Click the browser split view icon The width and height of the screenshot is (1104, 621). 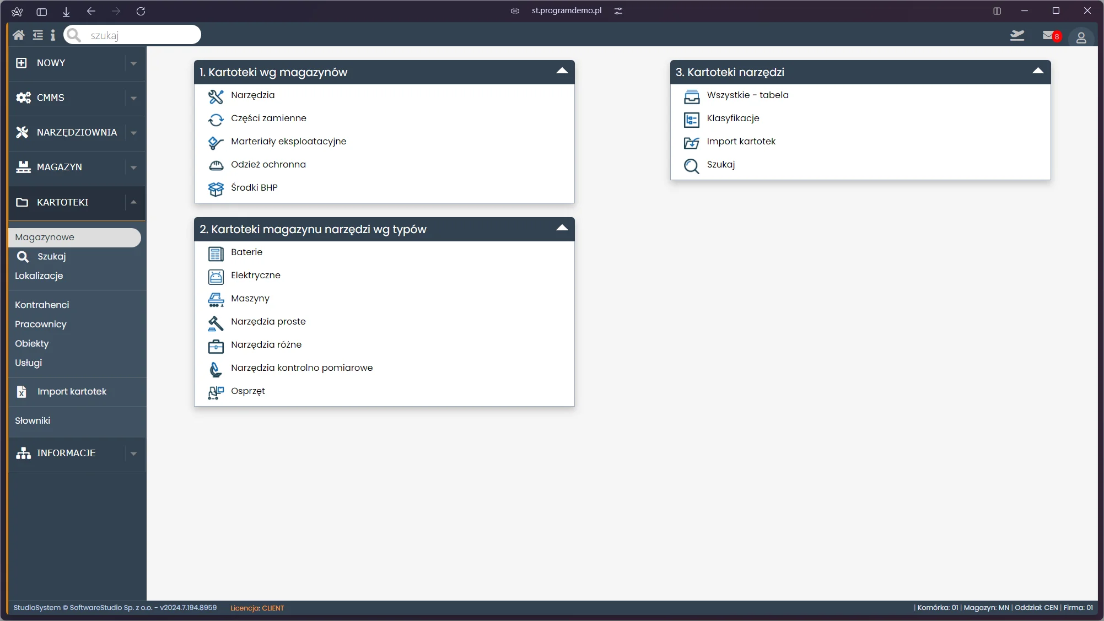pyautogui.click(x=997, y=11)
